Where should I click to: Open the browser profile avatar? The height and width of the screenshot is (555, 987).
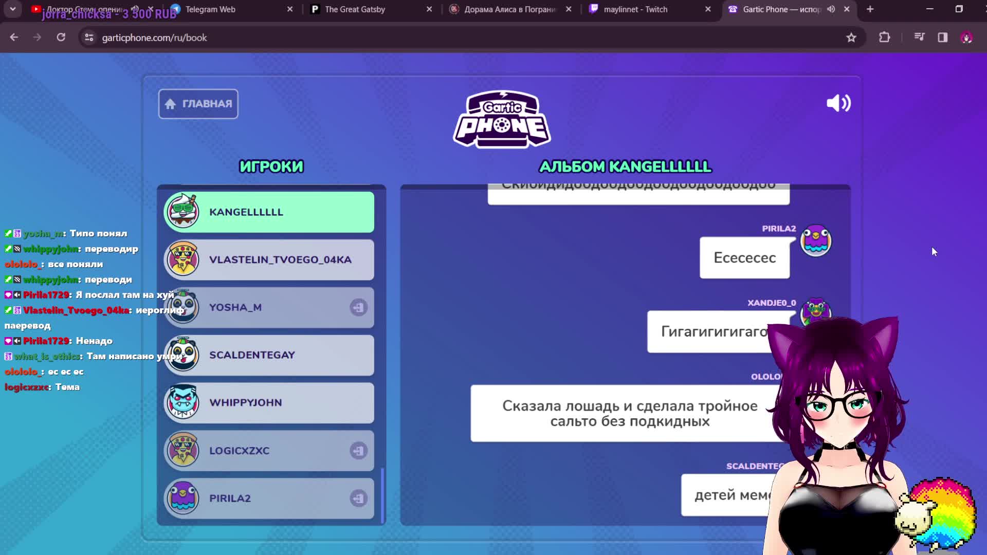(x=966, y=38)
